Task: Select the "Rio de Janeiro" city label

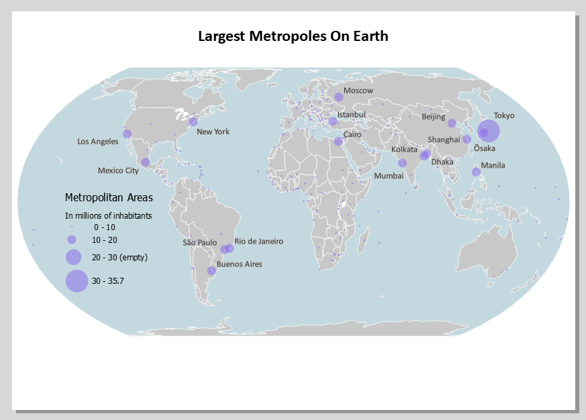Action: coord(258,242)
